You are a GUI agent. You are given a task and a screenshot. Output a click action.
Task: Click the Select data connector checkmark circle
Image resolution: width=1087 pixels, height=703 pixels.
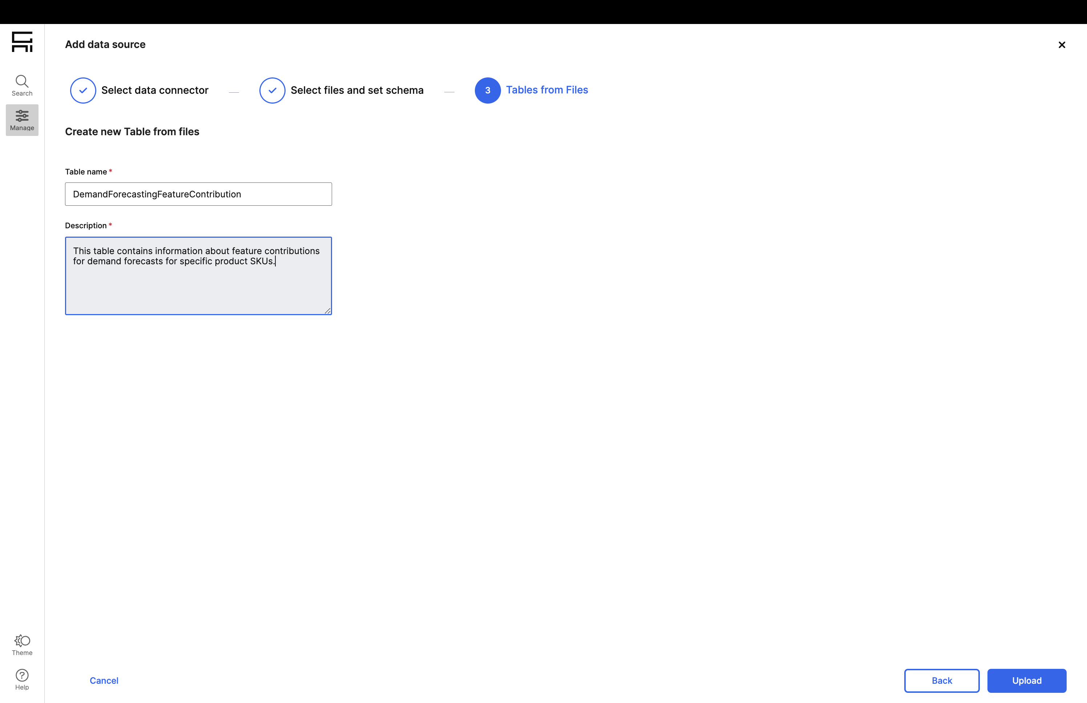tap(83, 91)
